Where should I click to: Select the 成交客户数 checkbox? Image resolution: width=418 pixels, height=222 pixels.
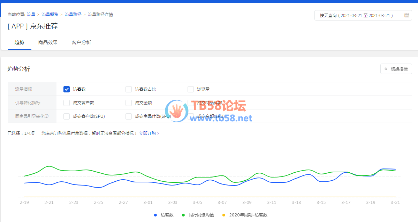pyautogui.click(x=67, y=103)
